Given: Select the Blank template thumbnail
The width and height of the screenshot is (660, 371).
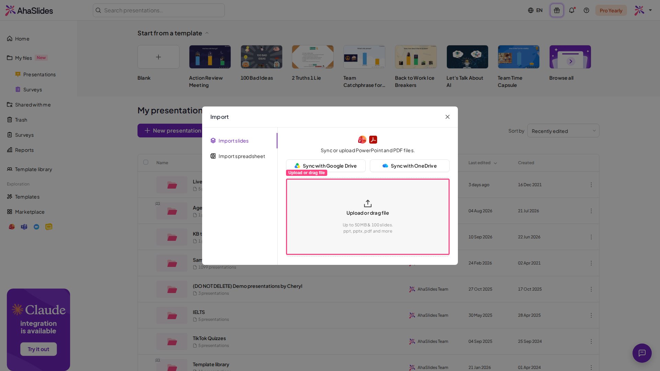Looking at the screenshot, I should click(158, 57).
